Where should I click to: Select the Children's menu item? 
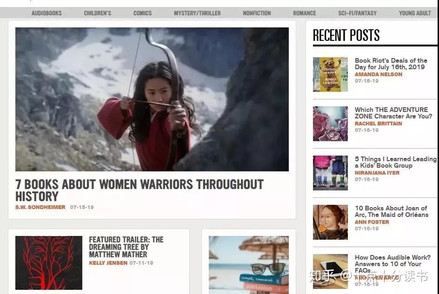point(97,13)
